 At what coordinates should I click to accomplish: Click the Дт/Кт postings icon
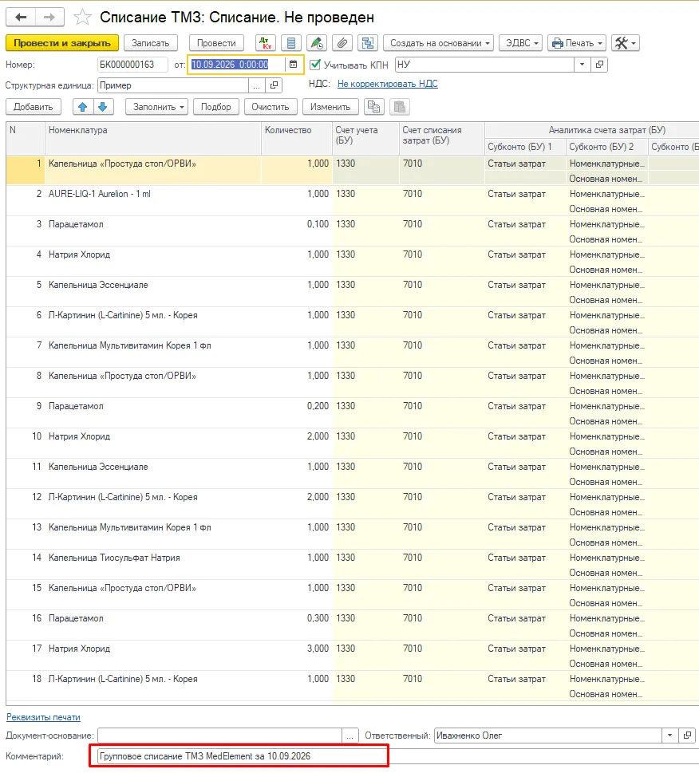tap(266, 43)
